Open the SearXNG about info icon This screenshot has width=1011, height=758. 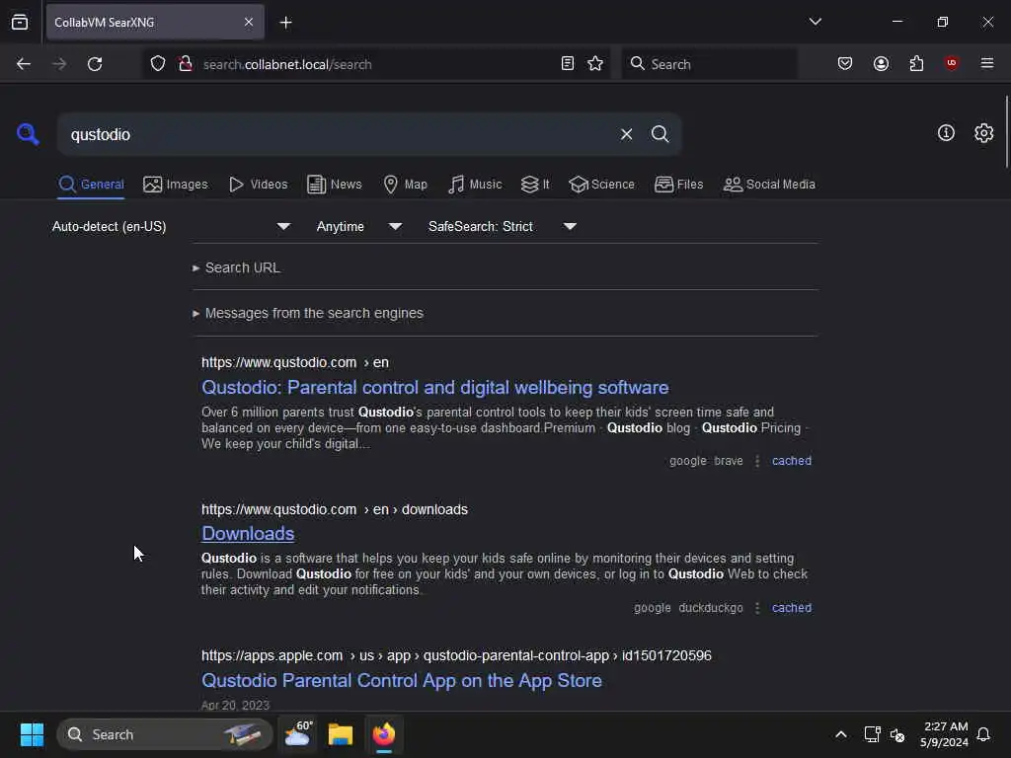click(x=946, y=133)
